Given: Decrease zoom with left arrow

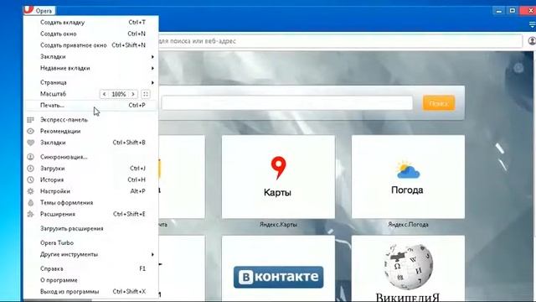Looking at the screenshot, I should click(104, 94).
